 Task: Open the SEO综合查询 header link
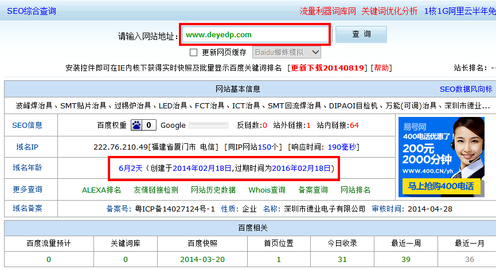click(32, 11)
